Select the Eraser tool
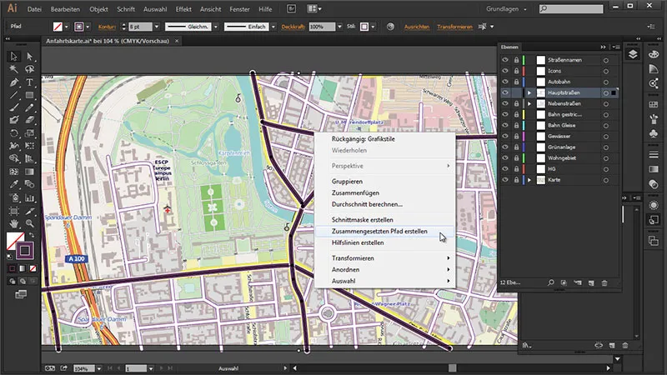Screen dimensions: 667x375 pos(29,120)
